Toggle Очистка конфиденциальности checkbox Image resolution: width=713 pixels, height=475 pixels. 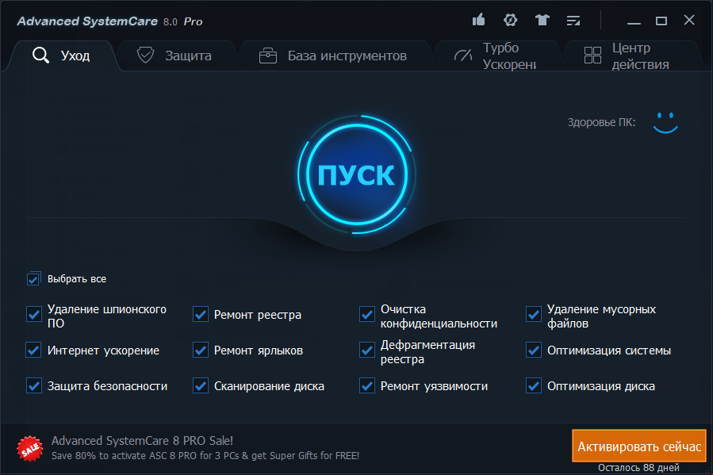[366, 314]
